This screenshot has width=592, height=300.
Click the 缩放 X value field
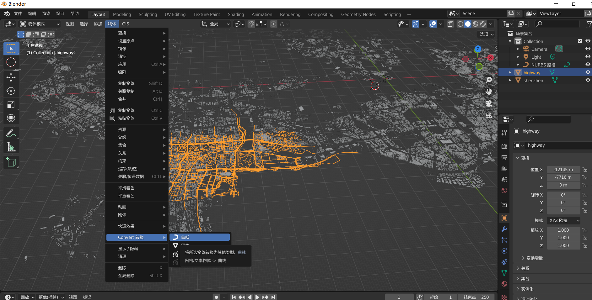tap(563, 230)
